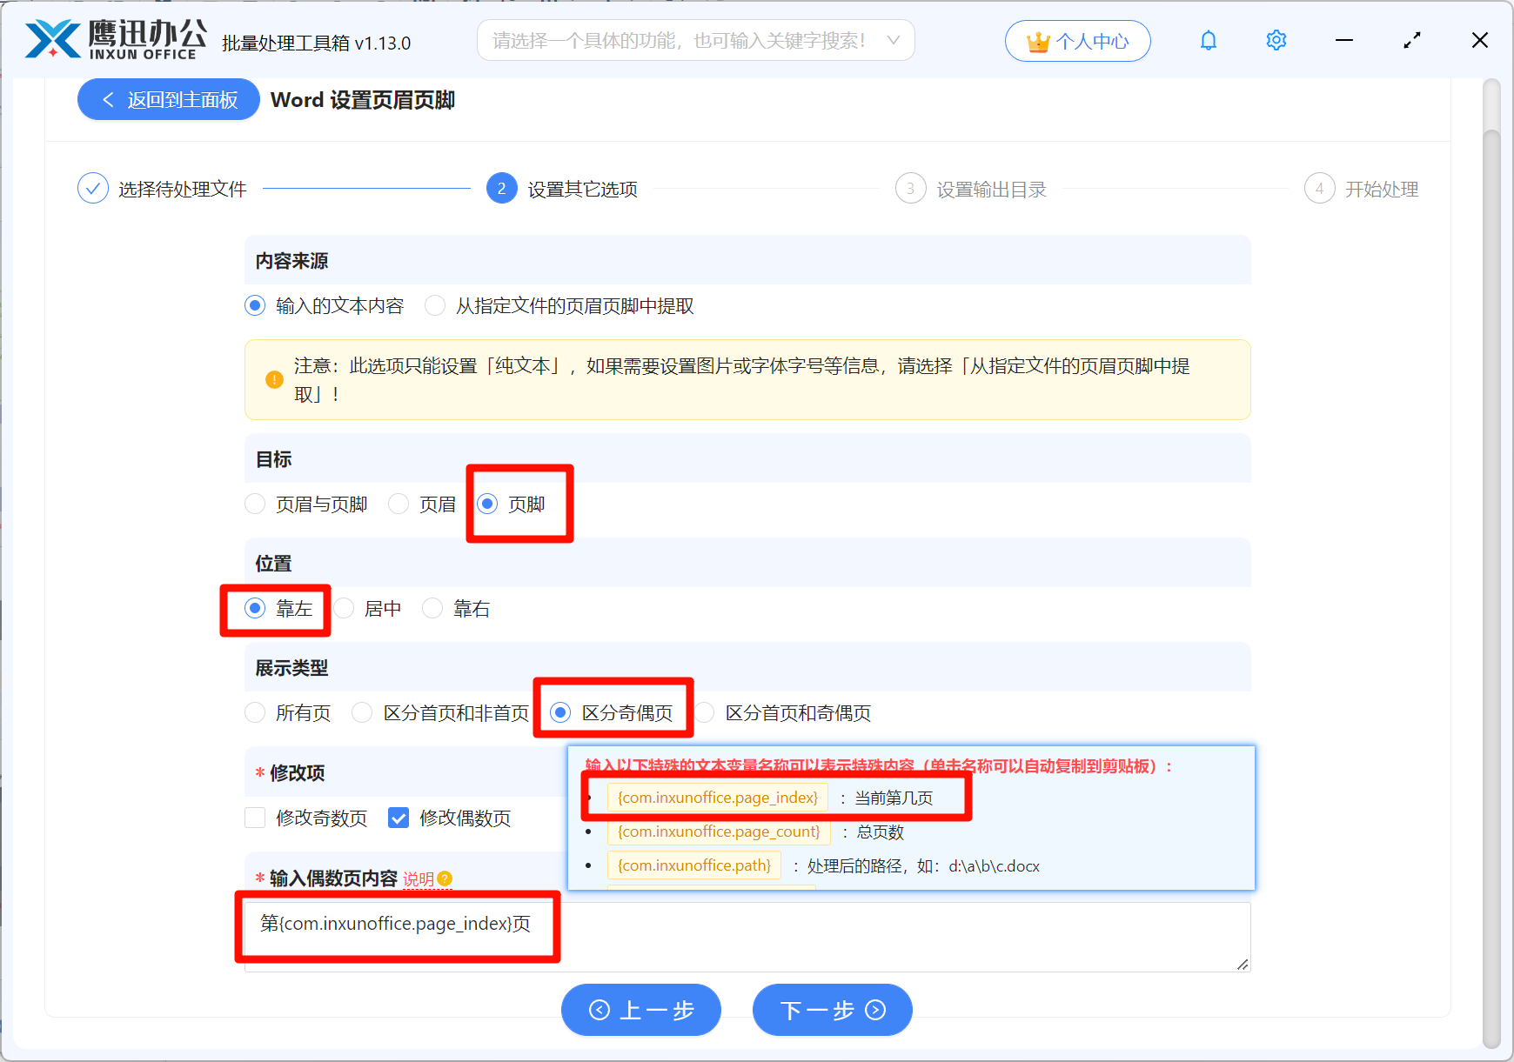Screen dimensions: 1514x1062
Task: Open settings via the gear icon
Action: click(x=1276, y=40)
